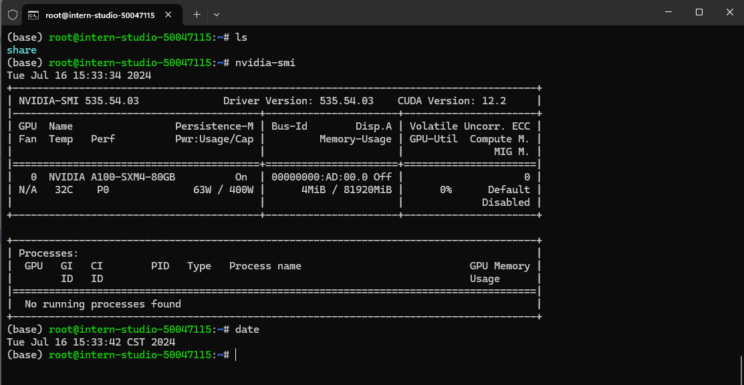The height and width of the screenshot is (385, 744).
Task: Maximize the terminal window
Action: [x=699, y=12]
